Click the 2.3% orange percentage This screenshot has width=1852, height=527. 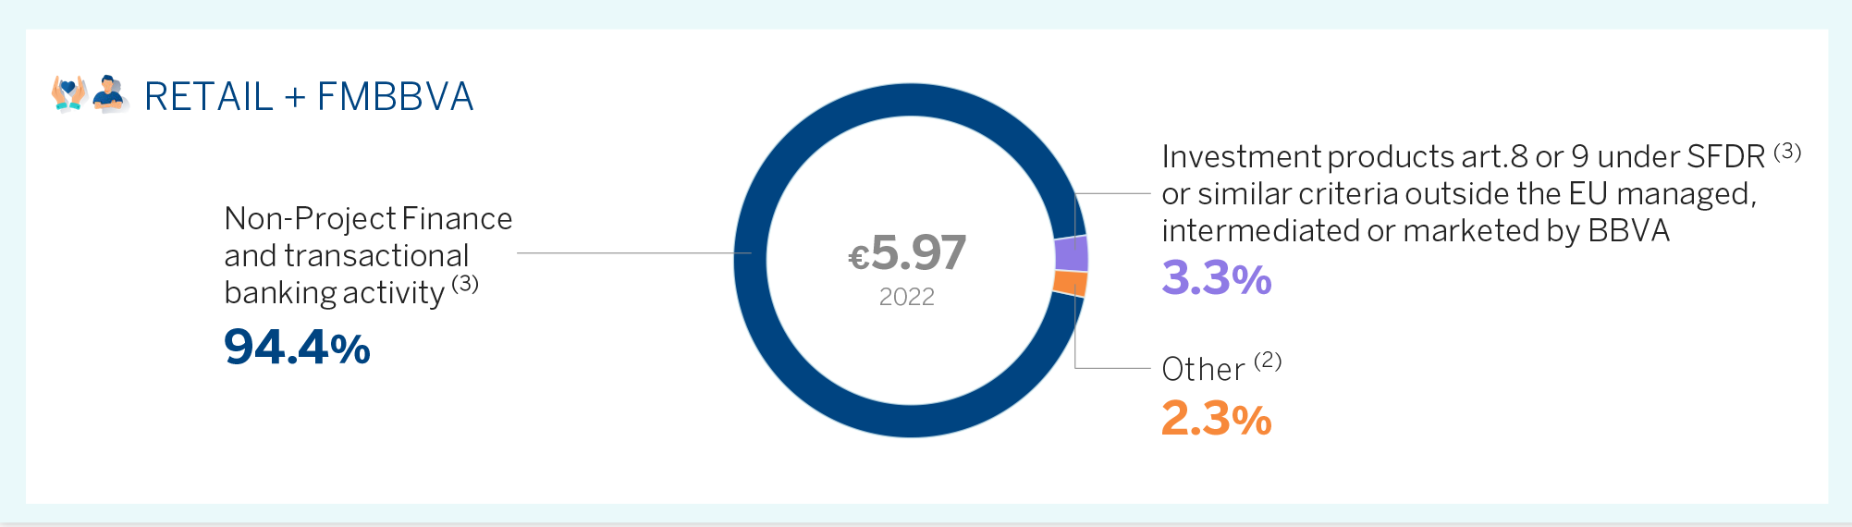(x=1217, y=418)
